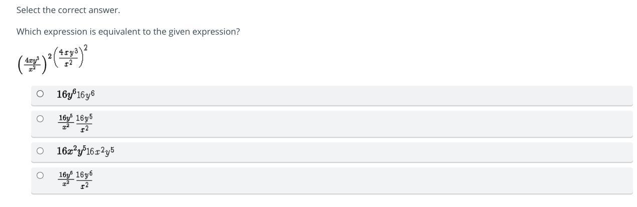The image size is (637, 207).
Task: Click the bold 16y⁶ answer expression
Action: tap(66, 94)
